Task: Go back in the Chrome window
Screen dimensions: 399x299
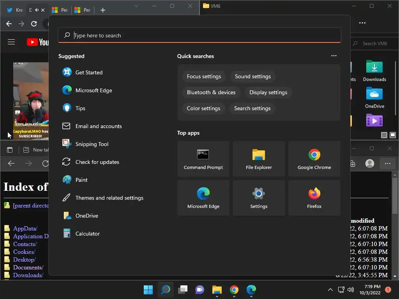Action: coord(9,24)
